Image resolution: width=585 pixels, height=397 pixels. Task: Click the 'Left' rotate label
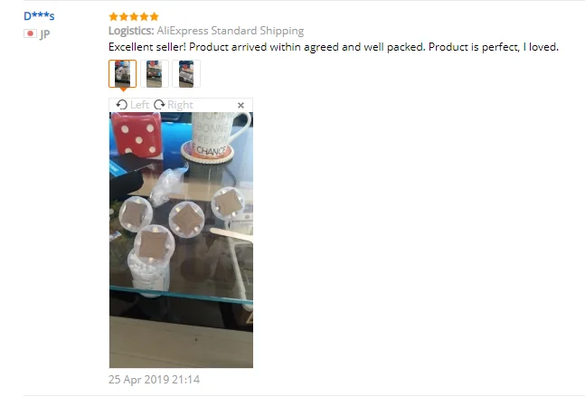(x=139, y=105)
